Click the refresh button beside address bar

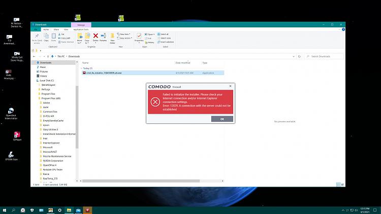point(299,56)
